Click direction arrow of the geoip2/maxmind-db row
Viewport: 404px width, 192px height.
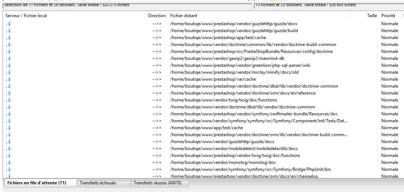pos(157,58)
